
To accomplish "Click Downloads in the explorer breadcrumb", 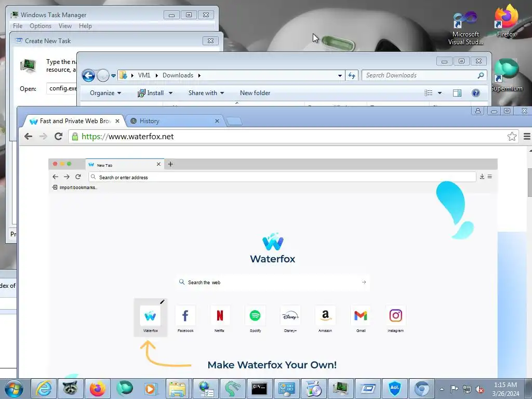I will click(x=178, y=75).
